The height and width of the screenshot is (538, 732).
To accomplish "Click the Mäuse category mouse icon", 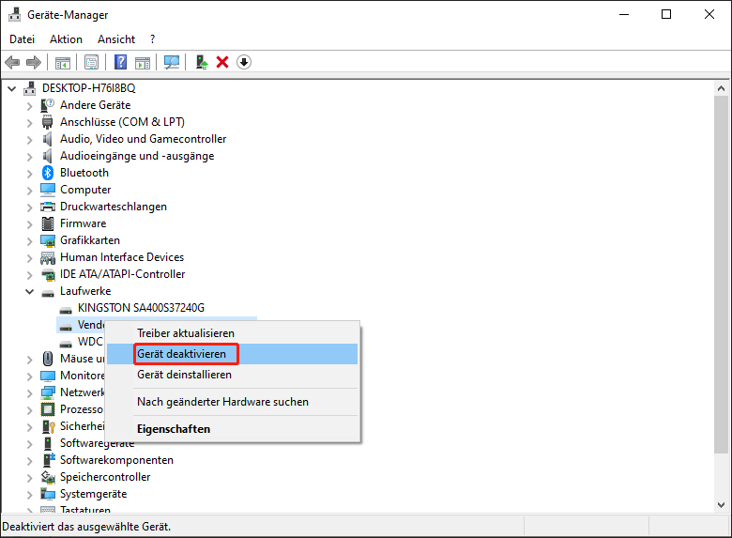I will (x=48, y=359).
